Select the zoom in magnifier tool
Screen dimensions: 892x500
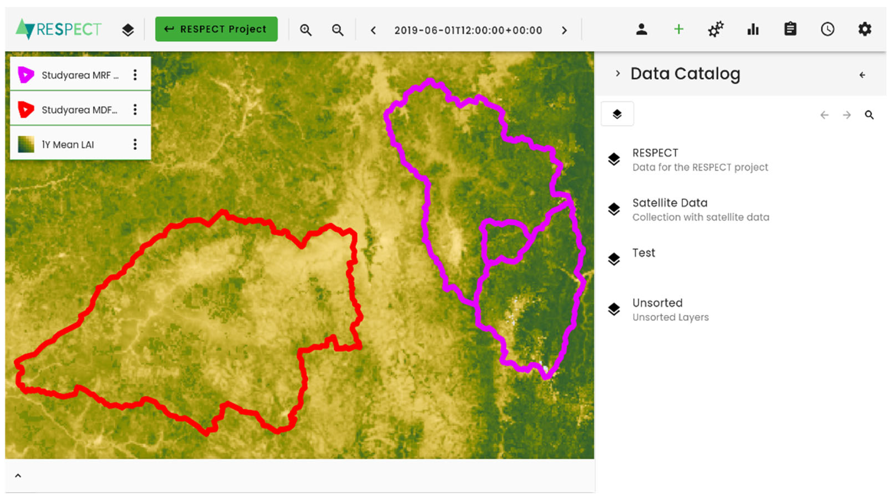[306, 30]
